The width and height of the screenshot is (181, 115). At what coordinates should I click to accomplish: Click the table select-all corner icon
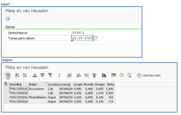point(6,84)
